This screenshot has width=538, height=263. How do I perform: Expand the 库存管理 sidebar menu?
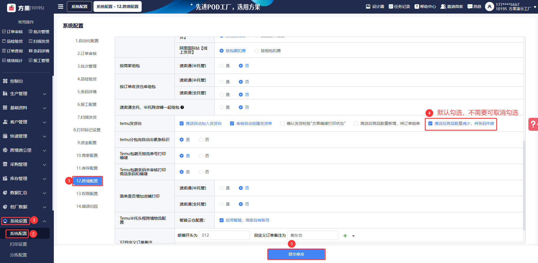(x=24, y=179)
